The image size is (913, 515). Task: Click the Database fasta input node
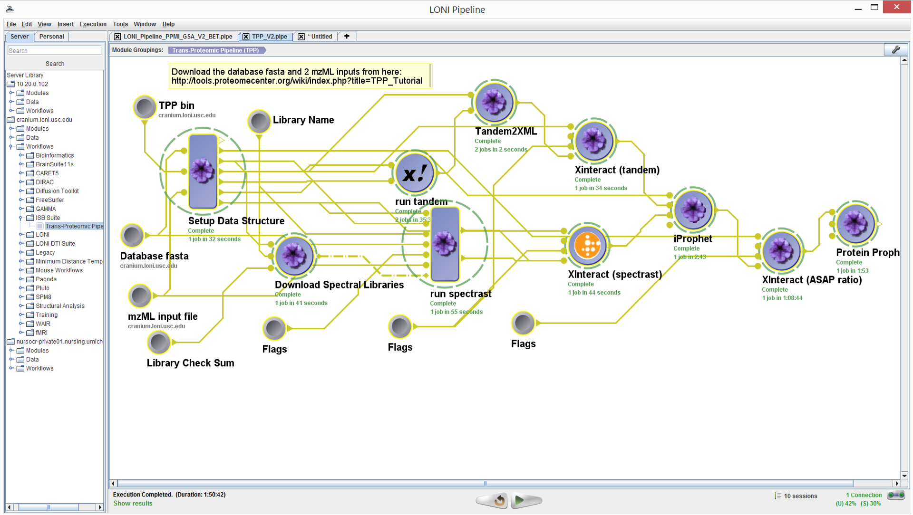coord(132,235)
